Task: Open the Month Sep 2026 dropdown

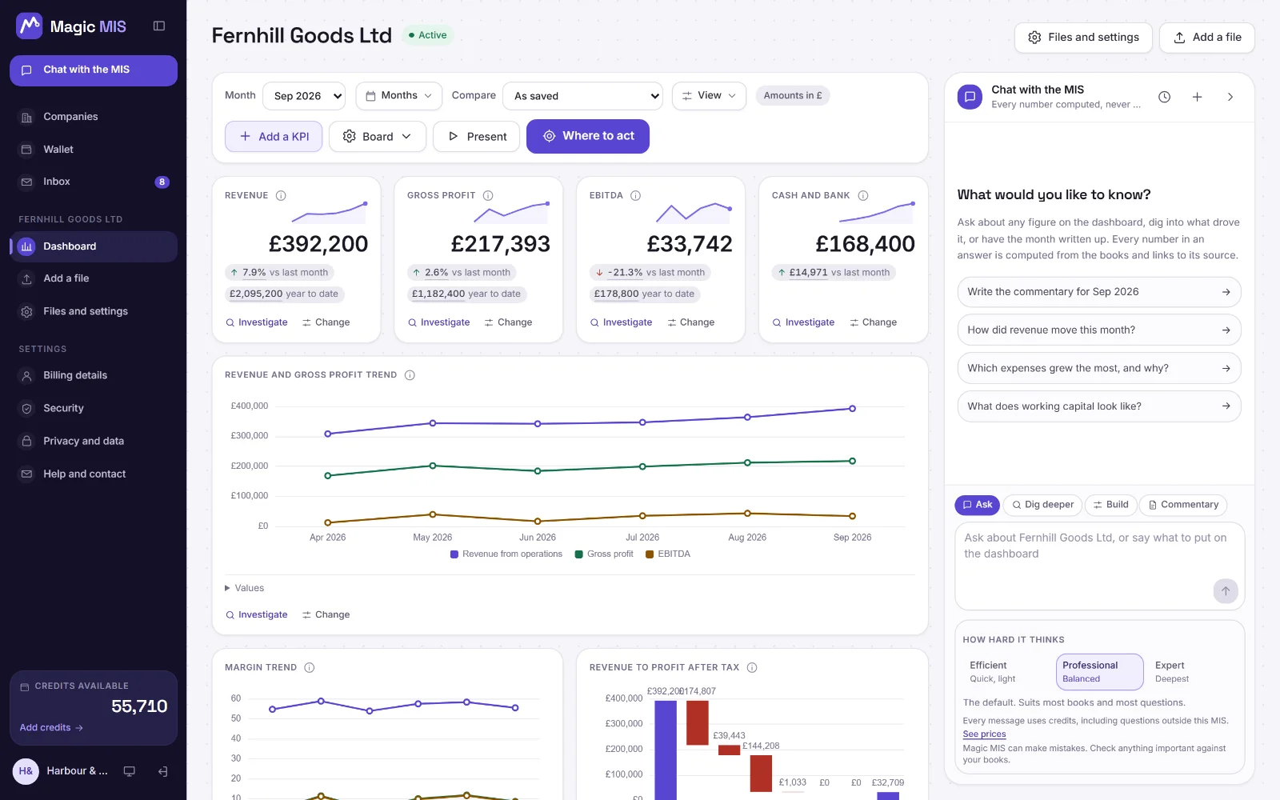Action: tap(304, 96)
